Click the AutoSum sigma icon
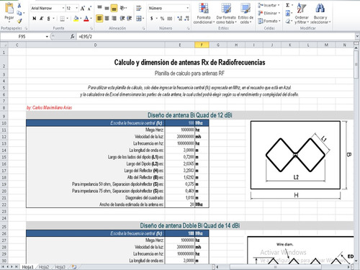This screenshot has width=360, height=270. (288, 5)
